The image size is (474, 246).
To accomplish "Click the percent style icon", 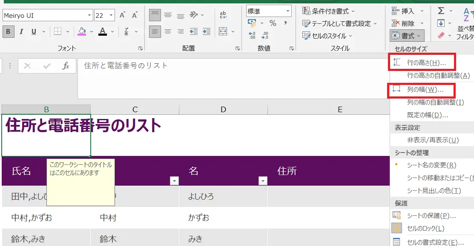I will (273, 23).
